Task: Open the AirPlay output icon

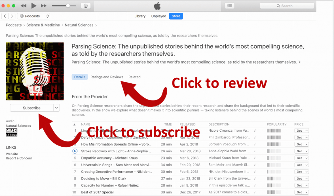Action: pyautogui.click(x=86, y=6)
